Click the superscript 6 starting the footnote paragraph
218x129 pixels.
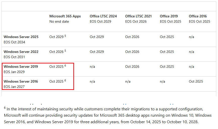(5, 108)
